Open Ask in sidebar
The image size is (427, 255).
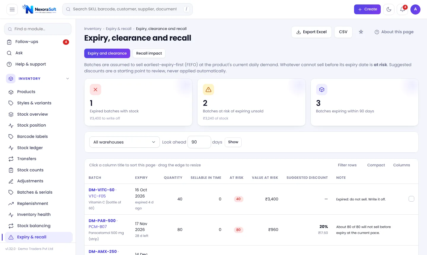(38, 53)
